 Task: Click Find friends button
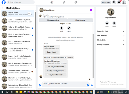click(x=106, y=2)
